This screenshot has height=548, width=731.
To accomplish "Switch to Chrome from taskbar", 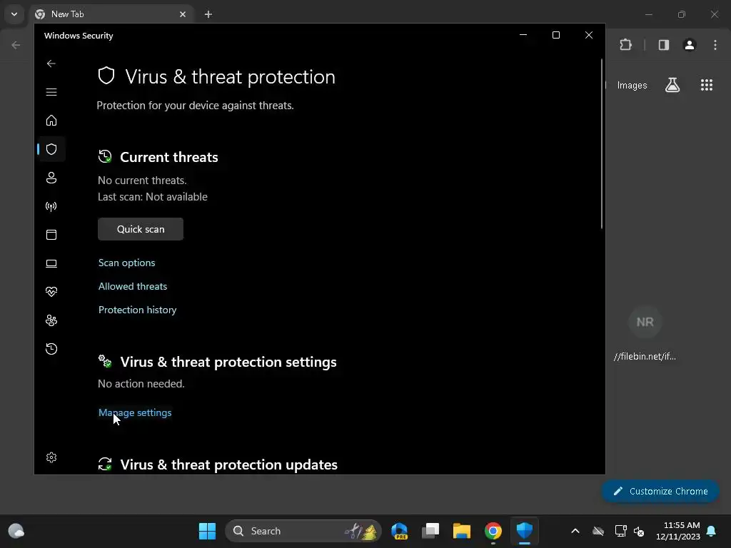I will point(493,531).
